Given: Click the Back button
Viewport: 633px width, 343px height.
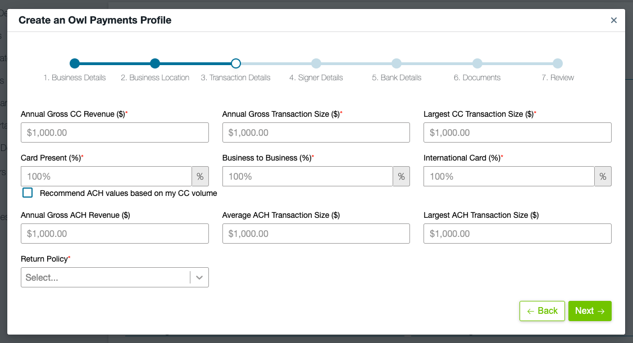Looking at the screenshot, I should tap(542, 311).
